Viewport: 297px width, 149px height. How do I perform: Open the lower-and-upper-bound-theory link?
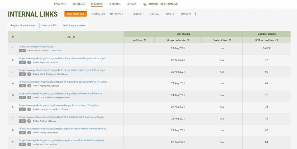click(58, 105)
